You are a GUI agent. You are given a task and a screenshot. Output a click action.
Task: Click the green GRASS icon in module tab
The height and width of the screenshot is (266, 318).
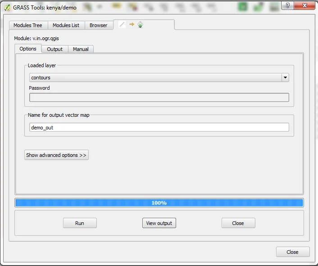pos(140,25)
